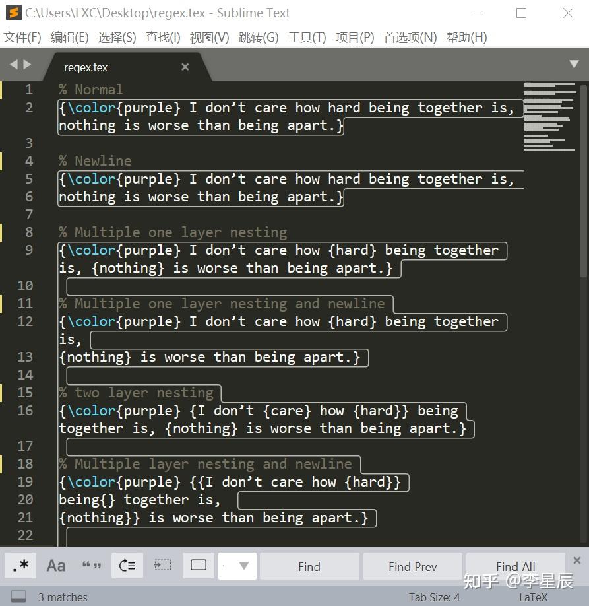Click the Find button

(309, 566)
